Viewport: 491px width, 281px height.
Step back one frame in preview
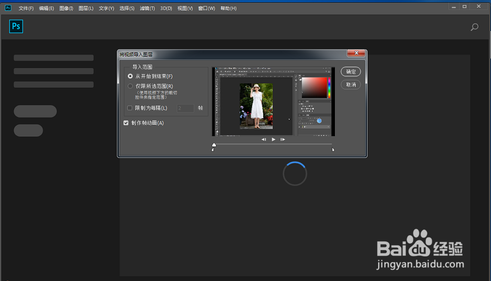(x=264, y=139)
